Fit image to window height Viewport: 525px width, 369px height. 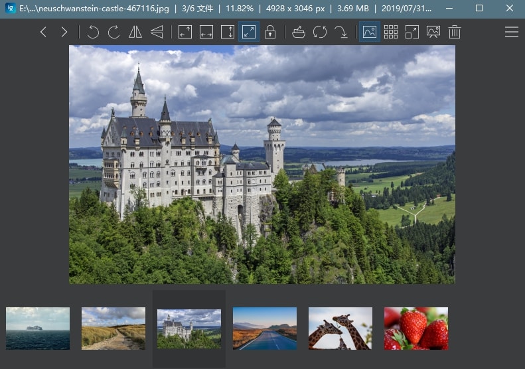coord(228,32)
